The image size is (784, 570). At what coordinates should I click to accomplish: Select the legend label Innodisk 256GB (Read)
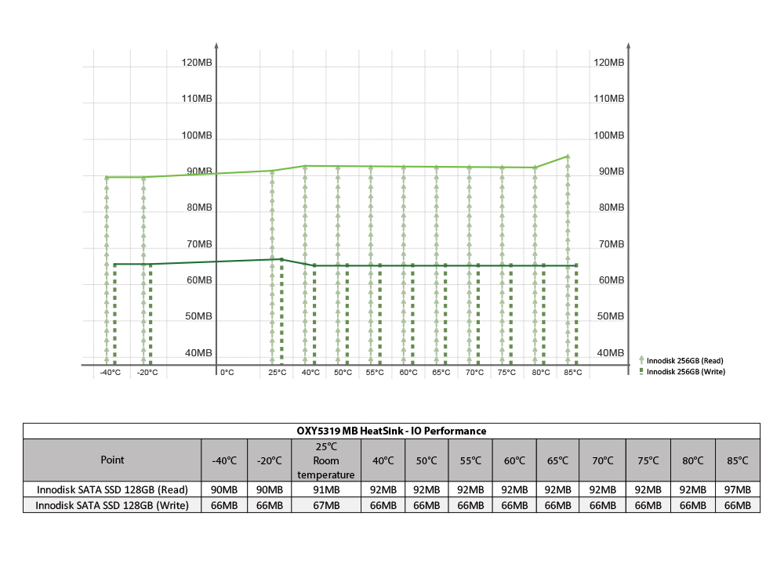tap(684, 360)
